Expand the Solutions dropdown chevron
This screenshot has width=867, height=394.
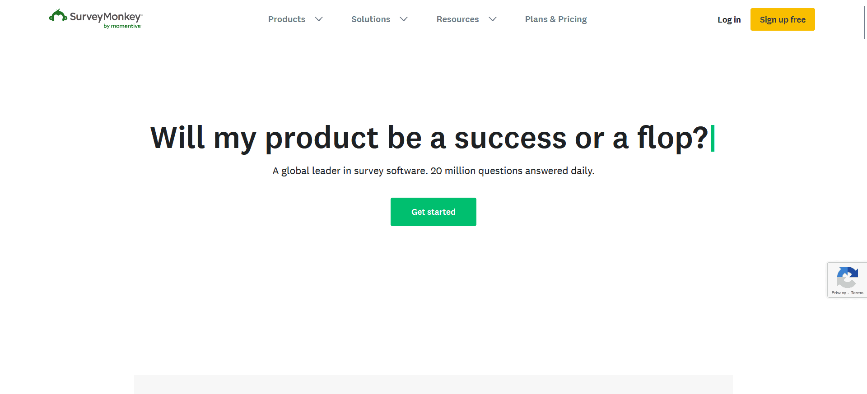click(x=404, y=19)
